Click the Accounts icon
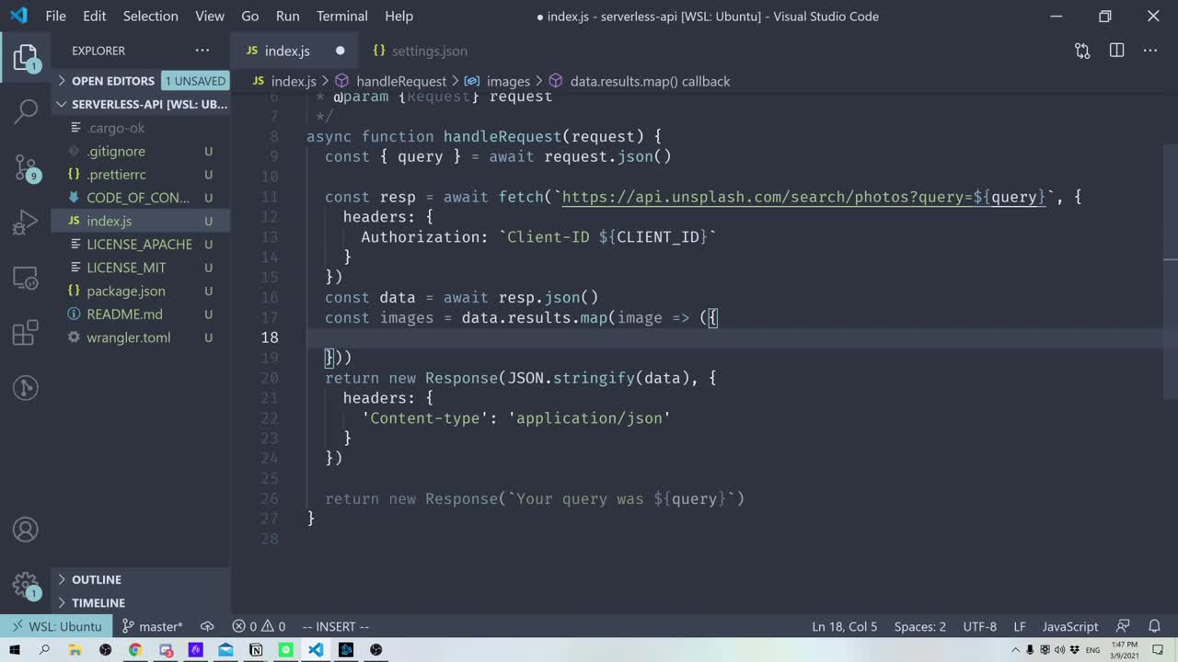This screenshot has height=662, width=1178. click(26, 530)
